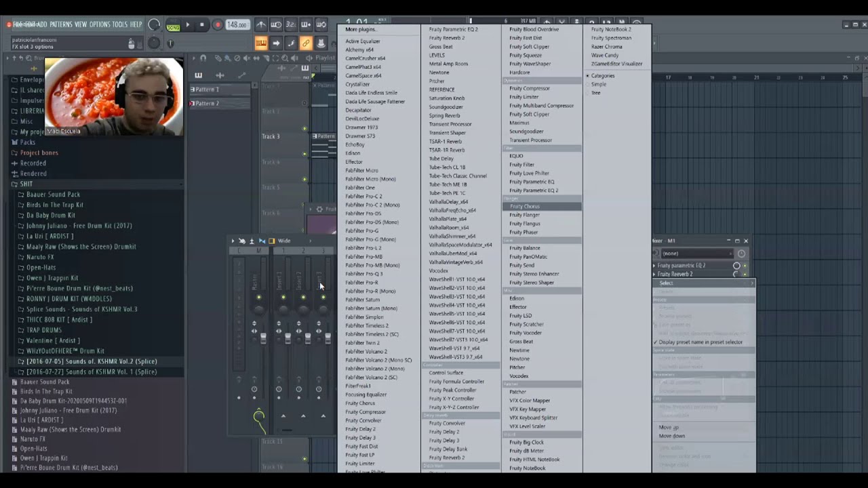Choose Soundgoodizer under Dynamics category
This screenshot has height=488, width=868.
click(x=526, y=131)
